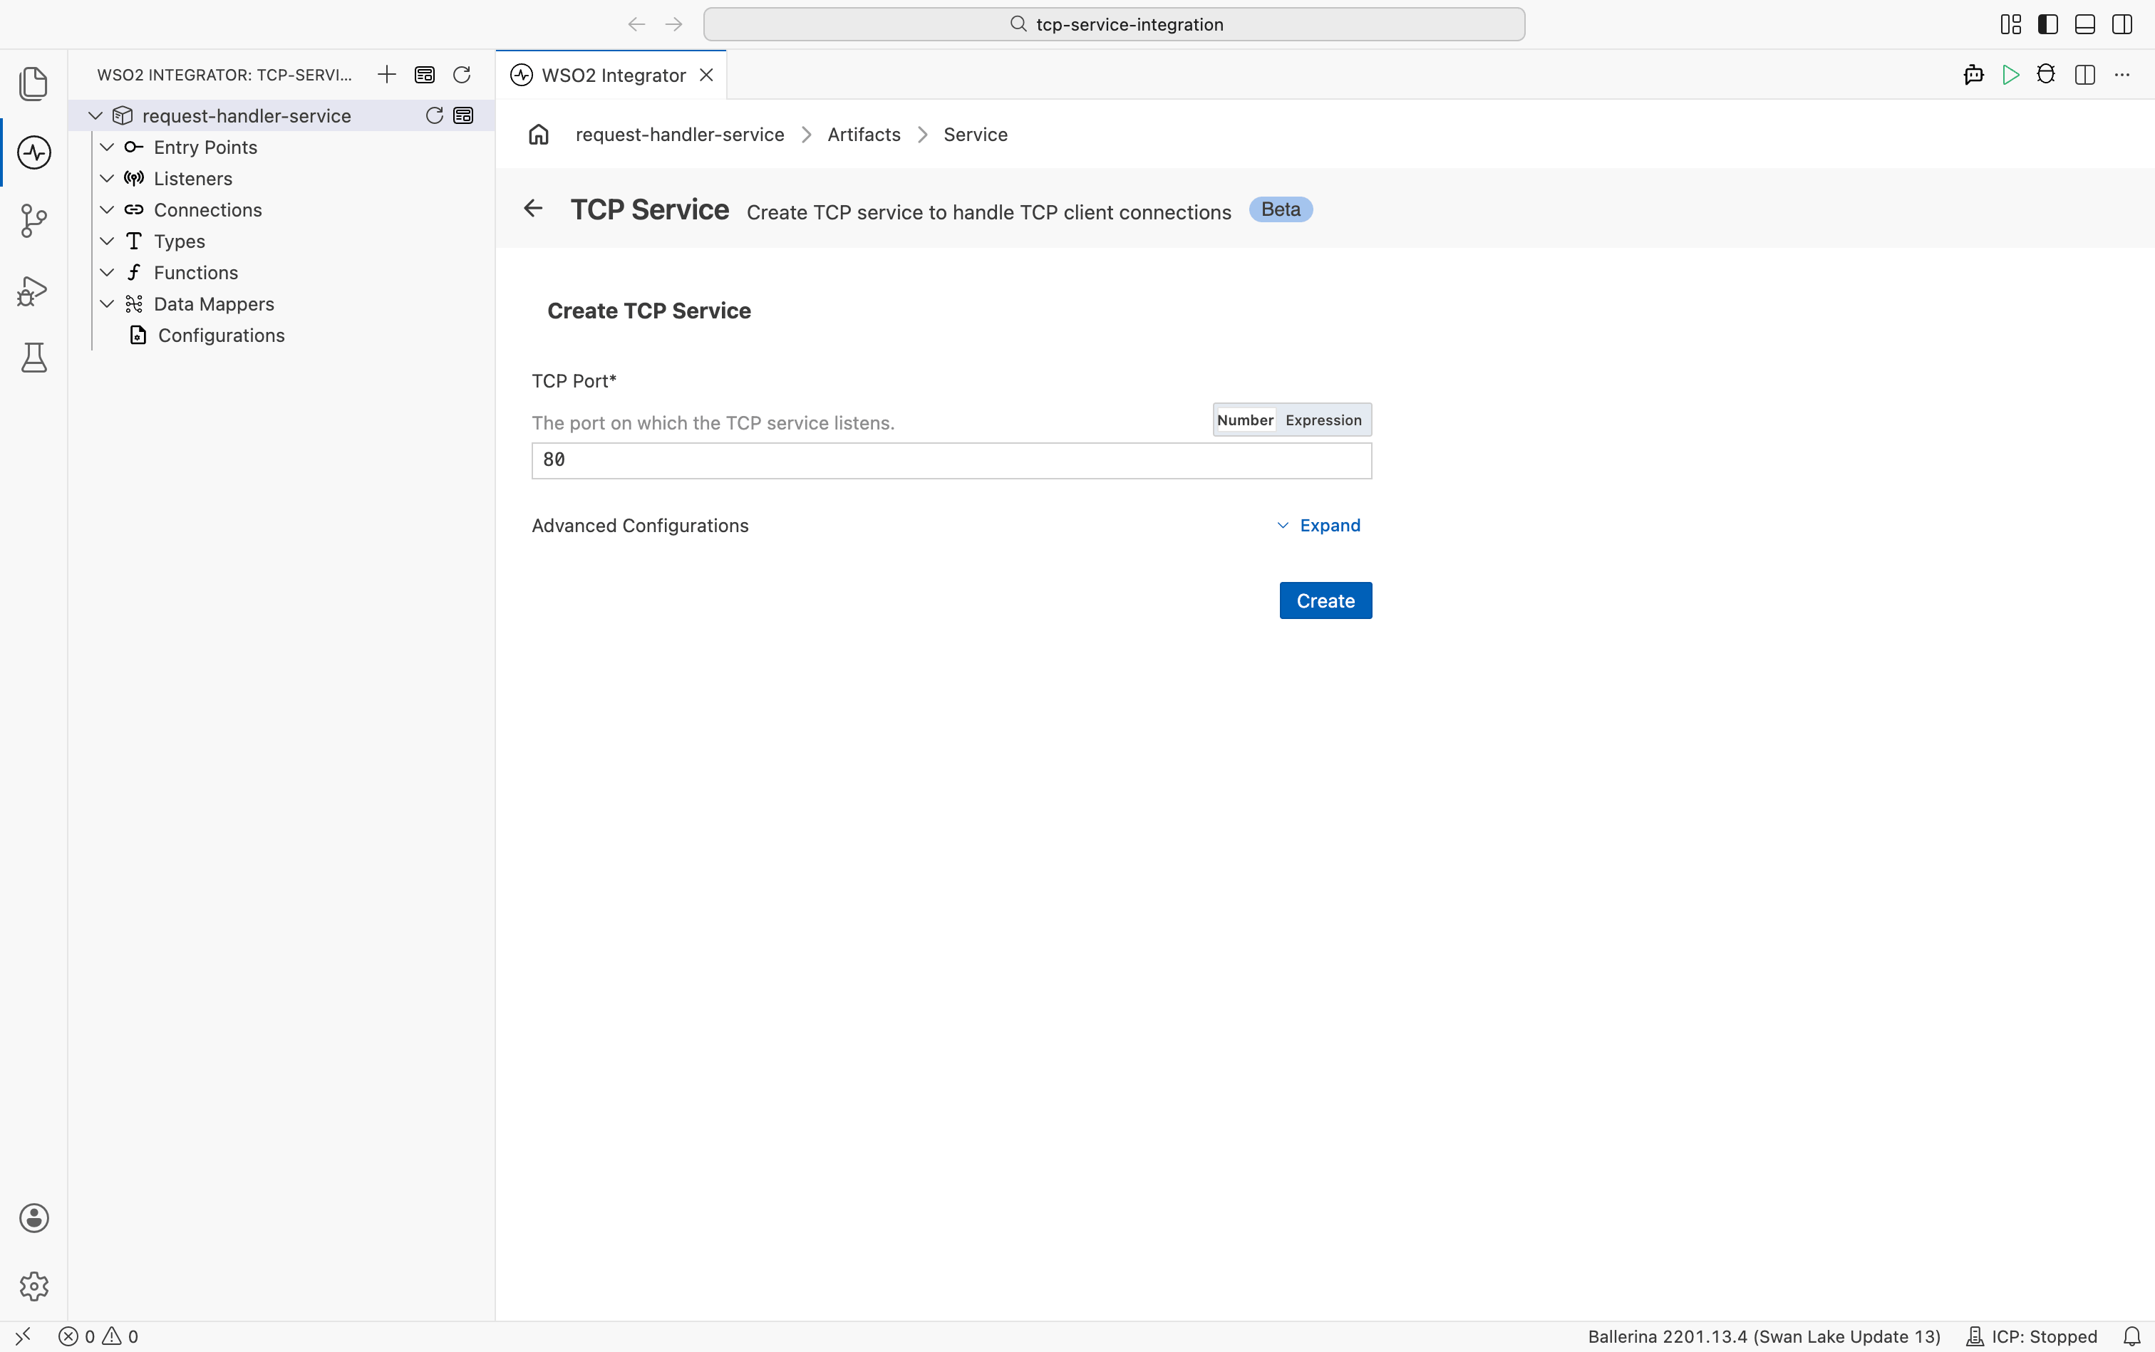Toggle the Types tree section
2155x1352 pixels.
pyautogui.click(x=108, y=241)
